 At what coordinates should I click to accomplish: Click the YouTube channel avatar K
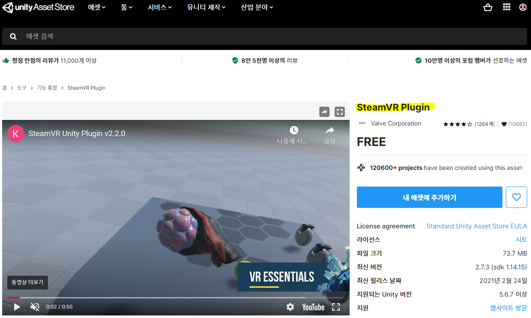tap(16, 134)
